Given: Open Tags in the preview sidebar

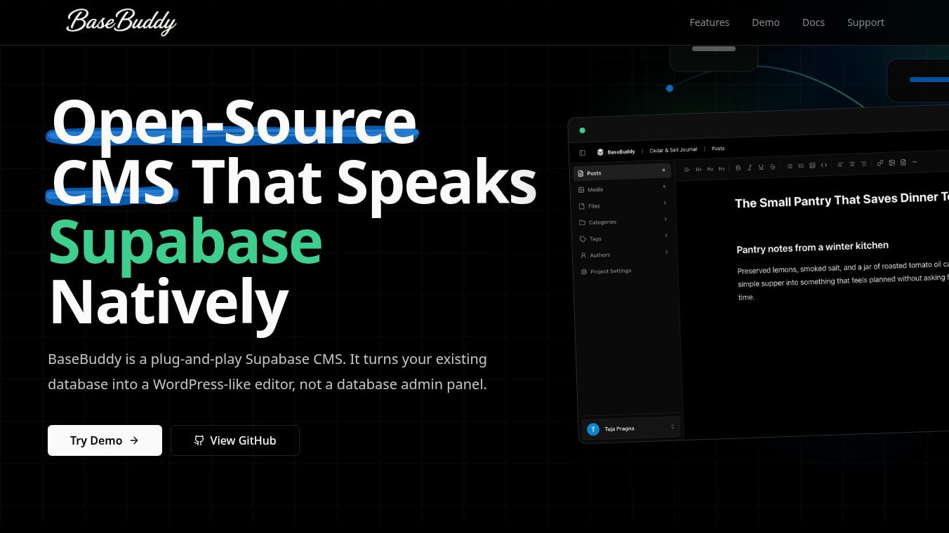Looking at the screenshot, I should click(625, 238).
